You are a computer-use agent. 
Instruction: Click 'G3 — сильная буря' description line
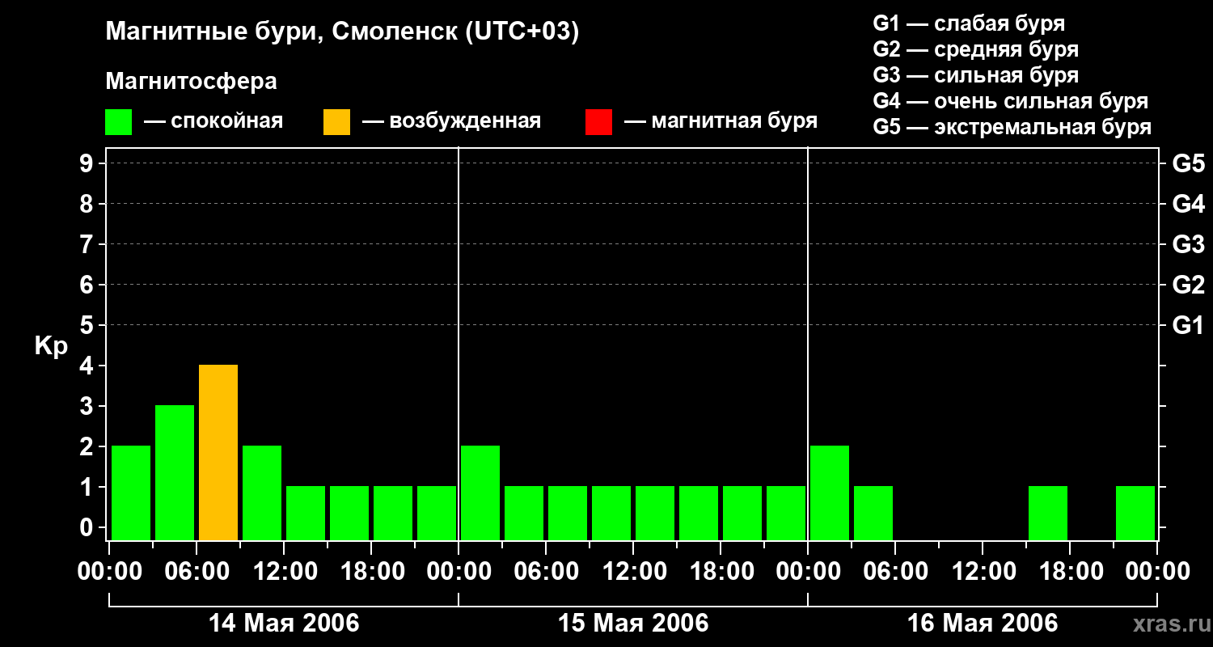975,75
